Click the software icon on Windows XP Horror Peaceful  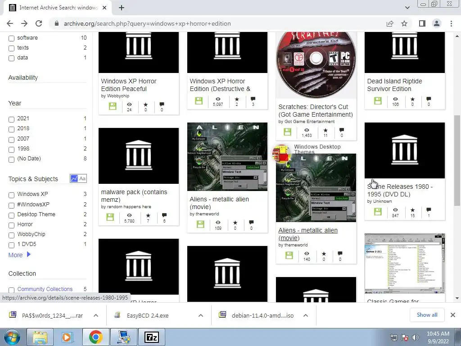coord(113,106)
